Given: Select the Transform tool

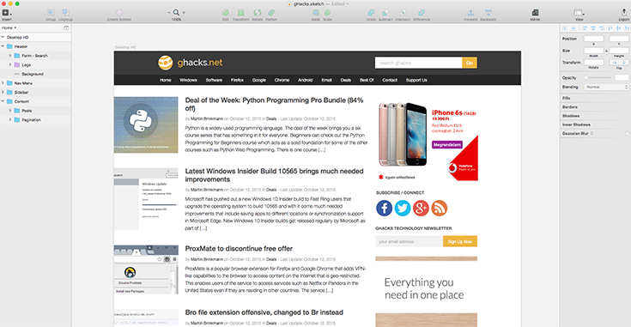Looking at the screenshot, I should 240,13.
